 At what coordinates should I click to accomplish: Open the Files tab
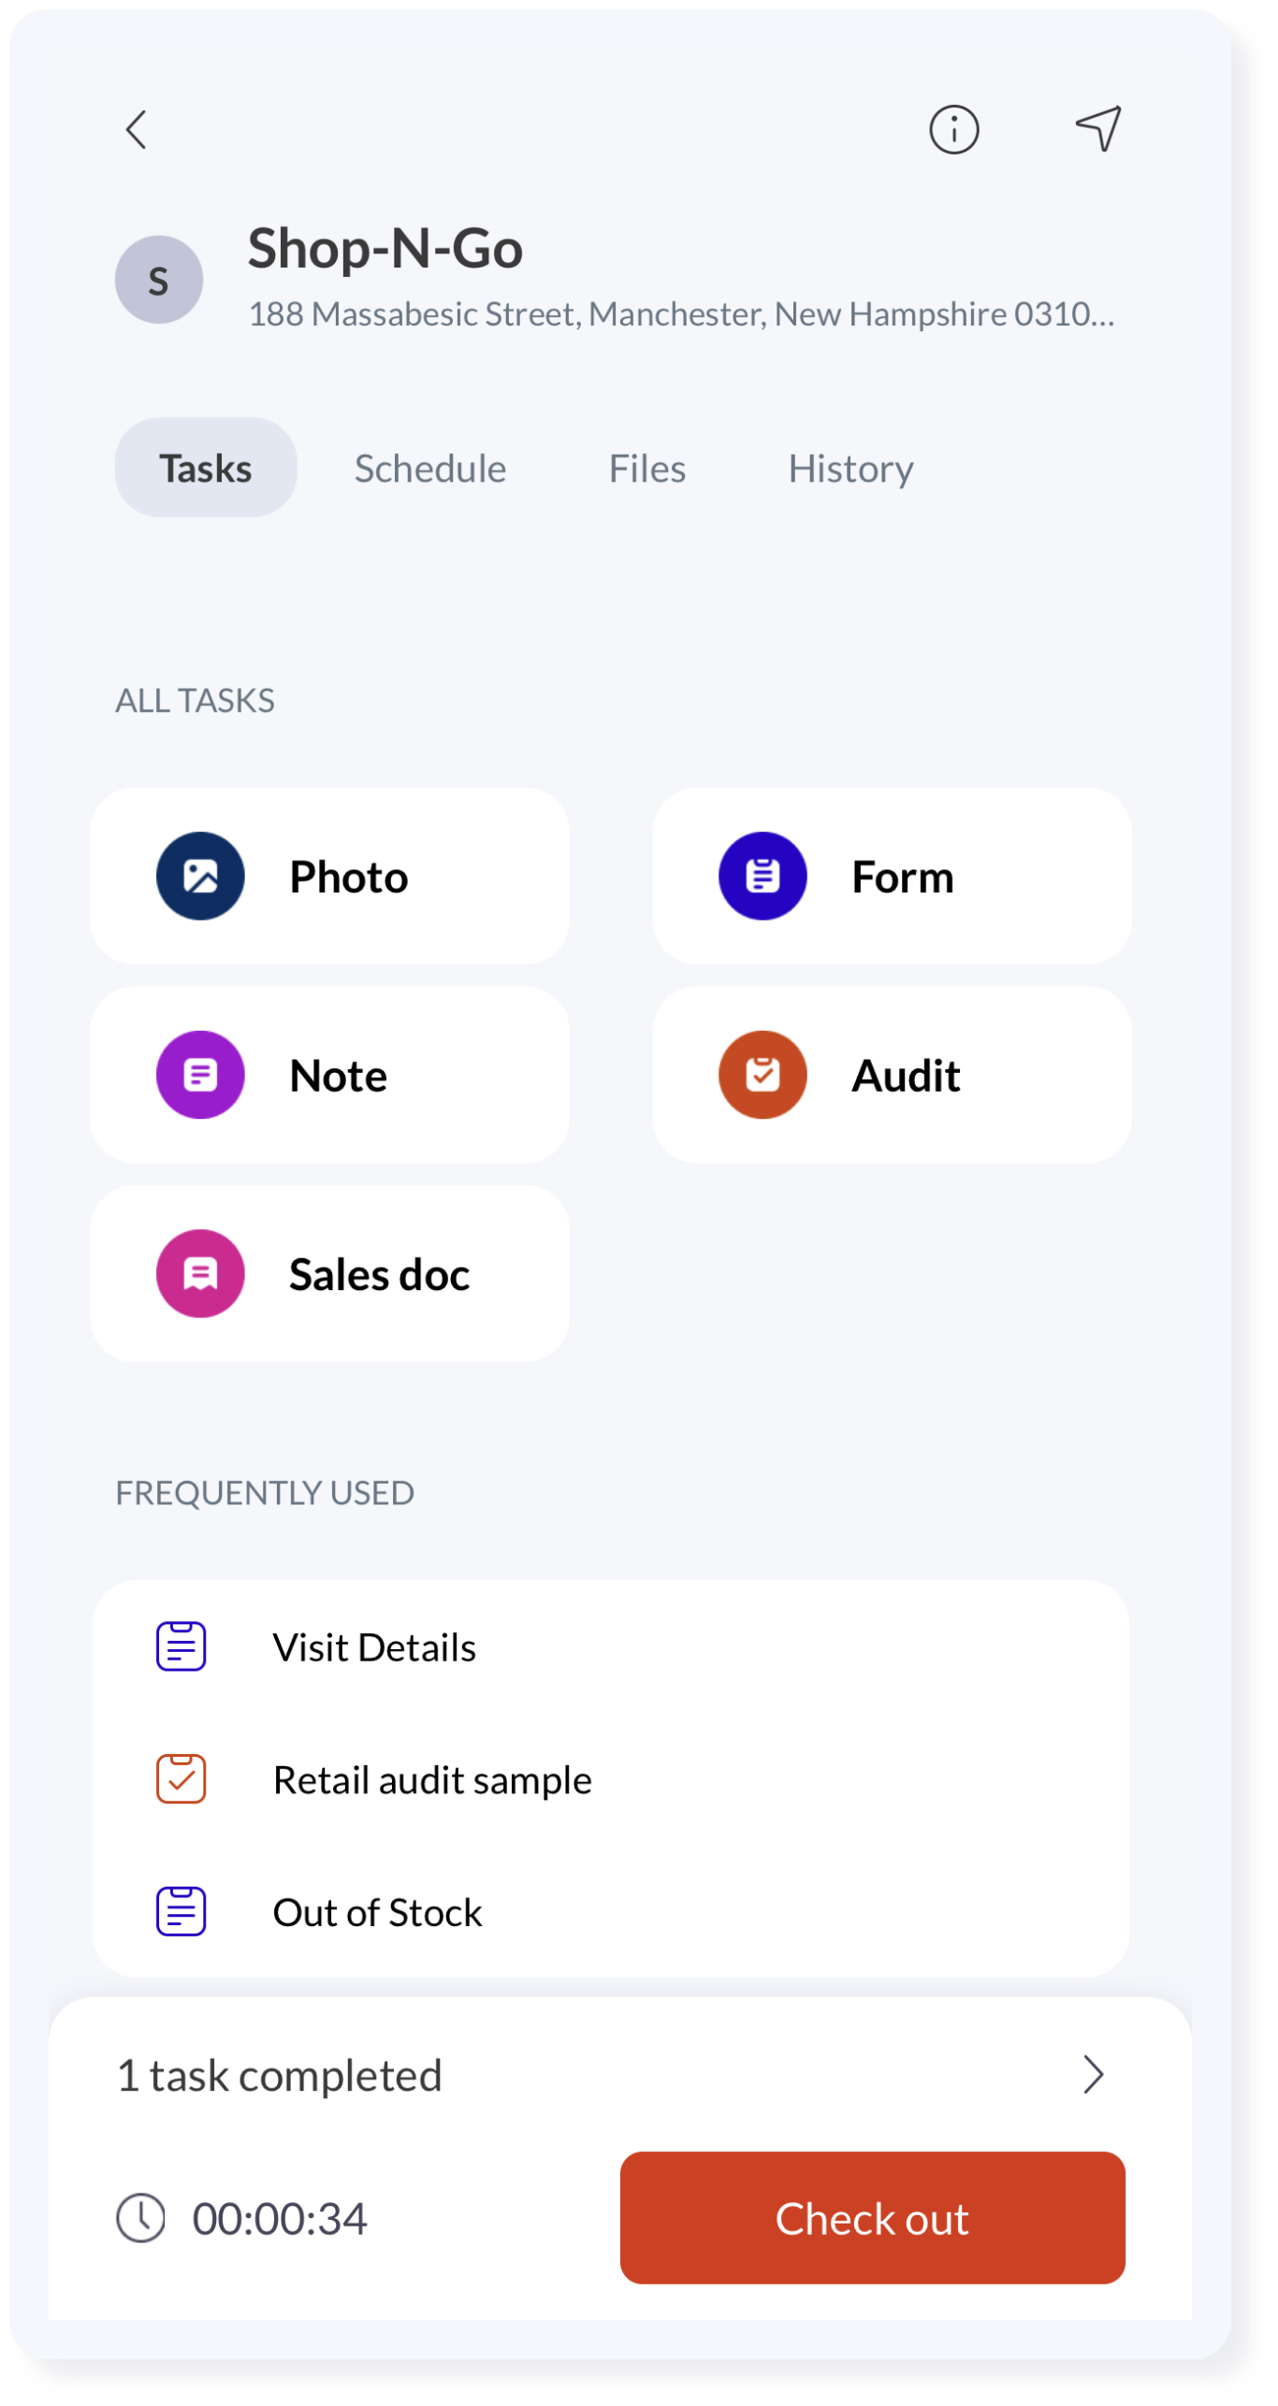[x=646, y=468]
